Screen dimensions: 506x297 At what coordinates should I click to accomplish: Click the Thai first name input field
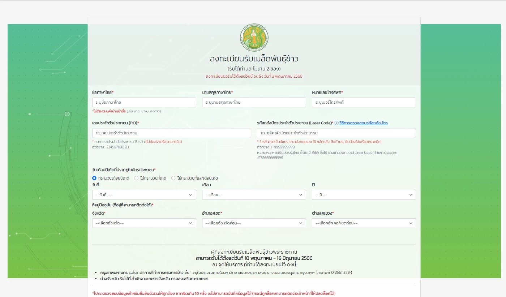coord(144,102)
